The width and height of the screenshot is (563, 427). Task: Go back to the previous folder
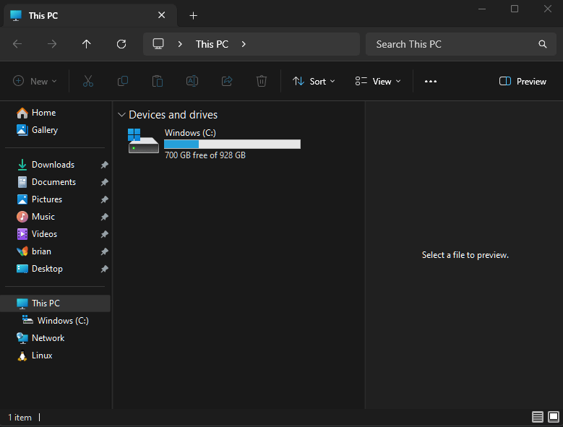[x=17, y=44]
